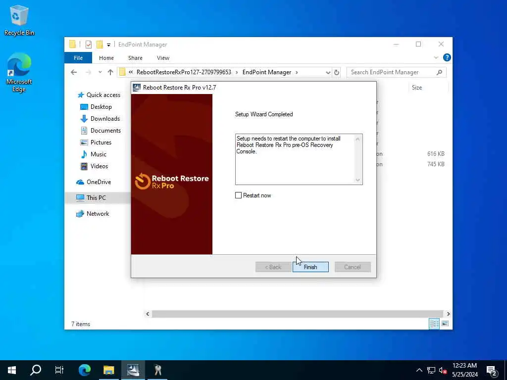
Task: Select This PC in navigation pane
Action: [96, 198]
